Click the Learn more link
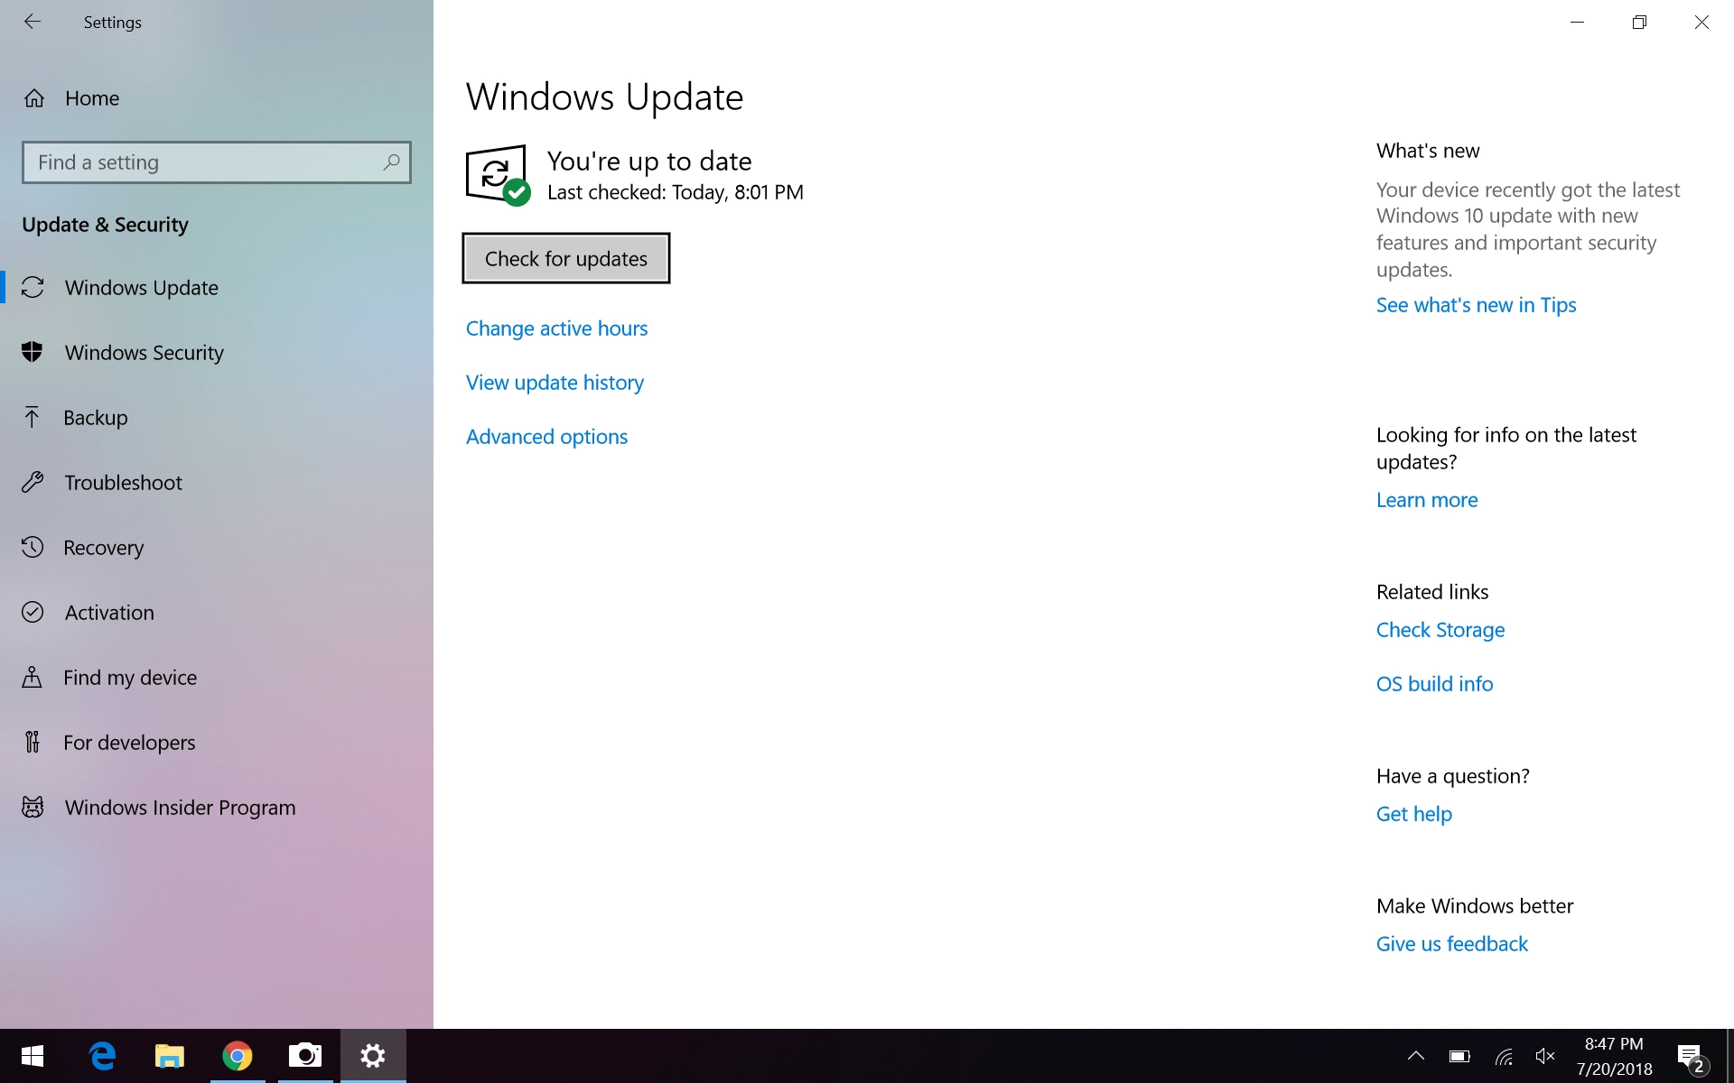 (1427, 500)
